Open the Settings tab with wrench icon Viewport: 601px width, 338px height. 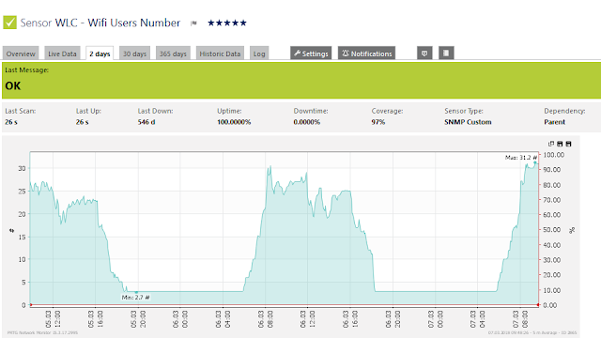tap(311, 54)
